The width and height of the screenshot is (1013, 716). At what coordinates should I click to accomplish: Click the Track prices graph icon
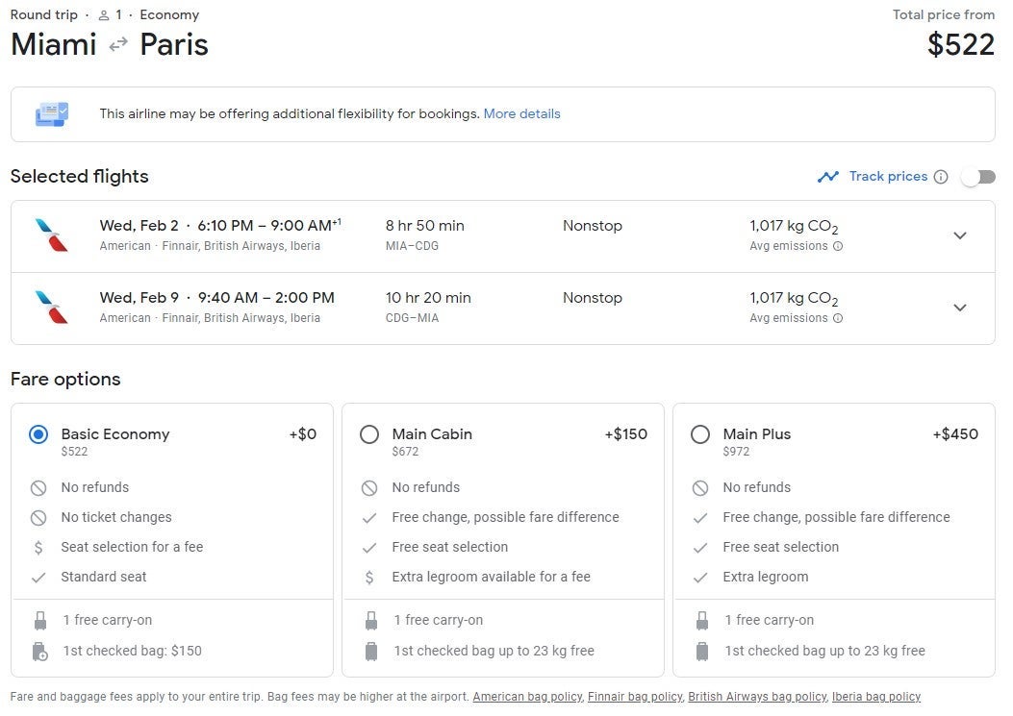(827, 177)
